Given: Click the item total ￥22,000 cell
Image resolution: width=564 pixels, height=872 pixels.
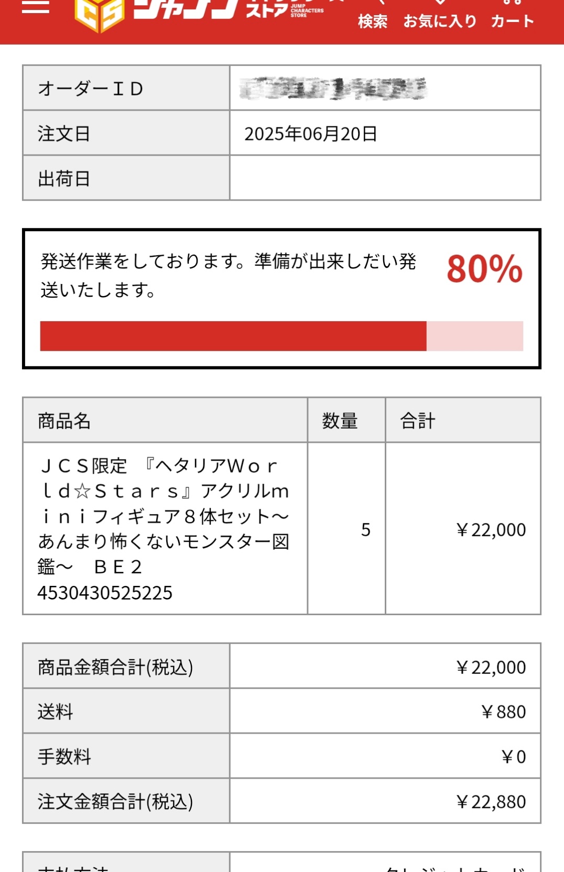Looking at the screenshot, I should point(463,529).
